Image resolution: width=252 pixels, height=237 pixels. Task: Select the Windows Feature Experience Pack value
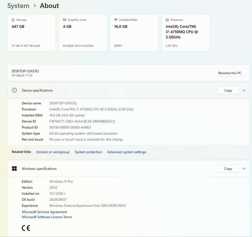point(88,206)
